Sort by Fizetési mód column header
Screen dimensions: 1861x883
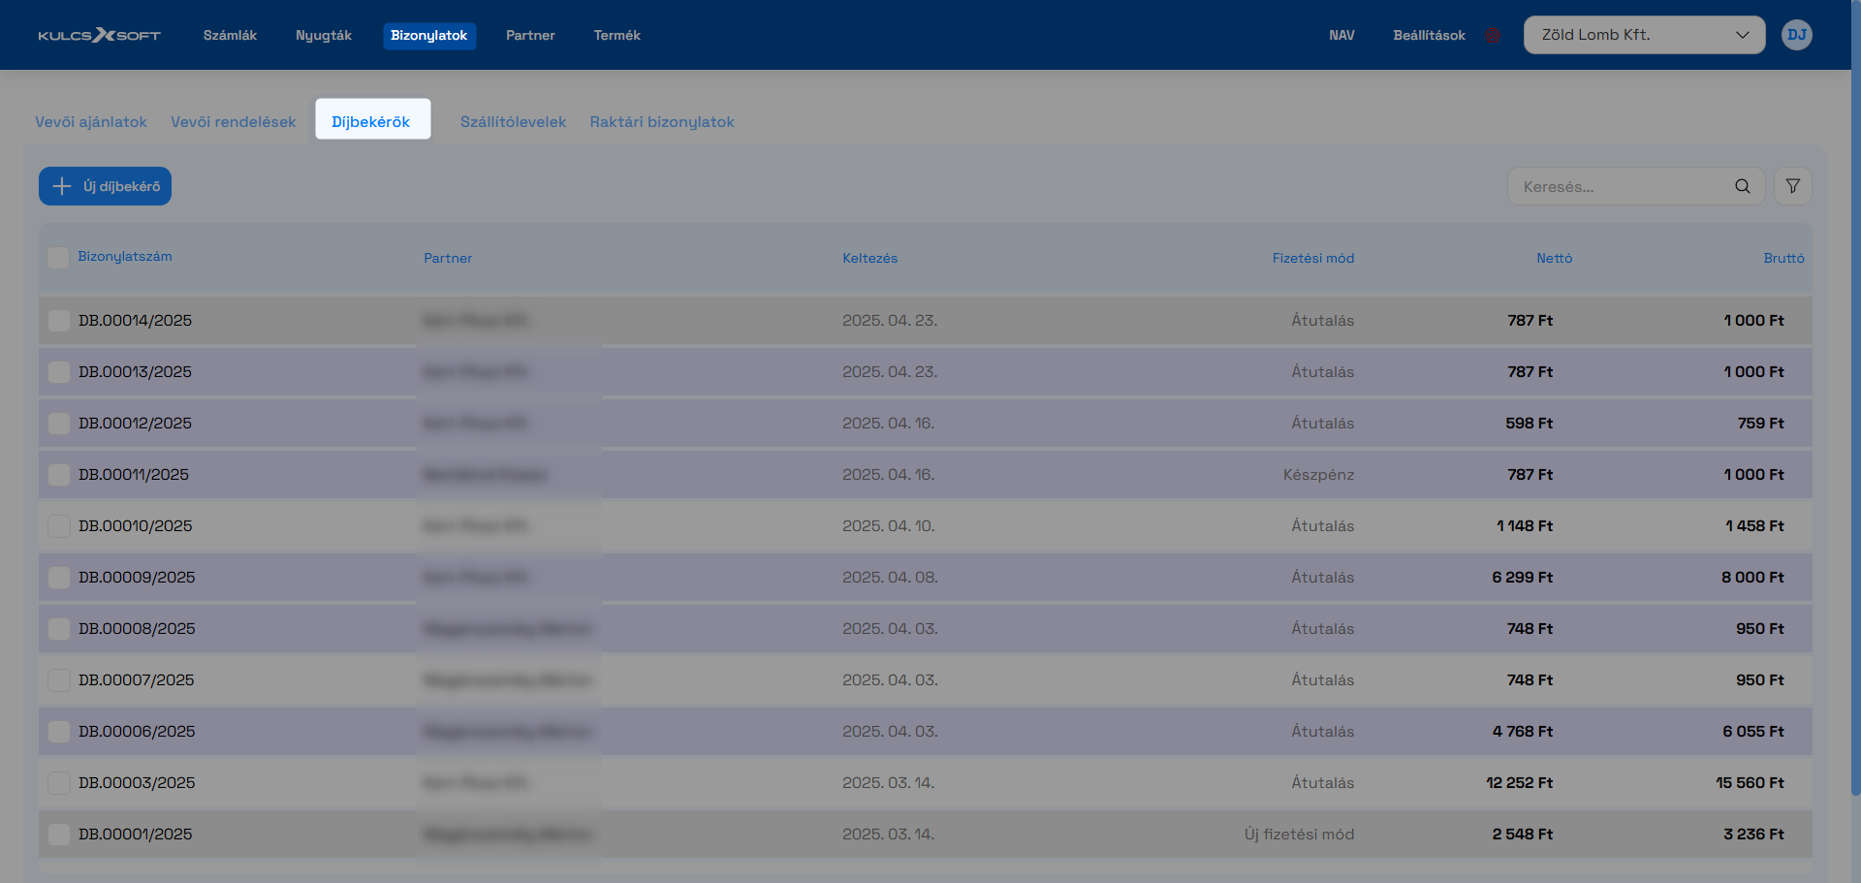click(x=1312, y=259)
